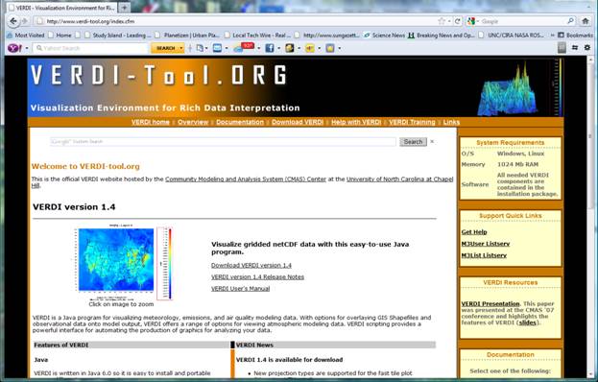Click the weather icon with red badge
This screenshot has height=382, width=598.
(x=243, y=48)
